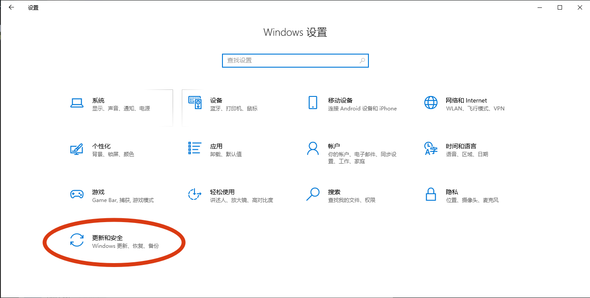Open the 个性化 paintbrush icon
This screenshot has width=590, height=298.
click(x=77, y=148)
